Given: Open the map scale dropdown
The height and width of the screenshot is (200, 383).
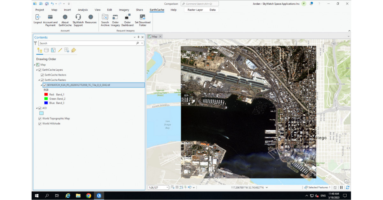Looking at the screenshot, I should [167, 187].
